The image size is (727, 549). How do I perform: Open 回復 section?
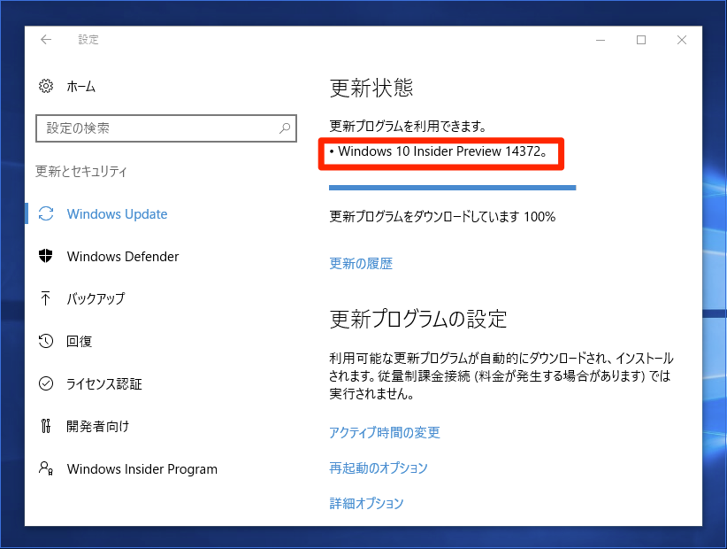[80, 341]
